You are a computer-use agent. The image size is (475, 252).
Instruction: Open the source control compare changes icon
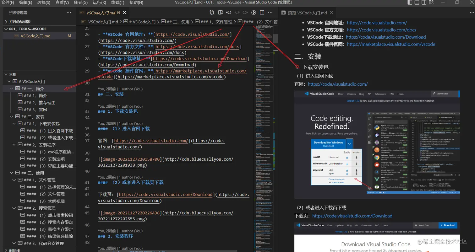[x=212, y=13]
